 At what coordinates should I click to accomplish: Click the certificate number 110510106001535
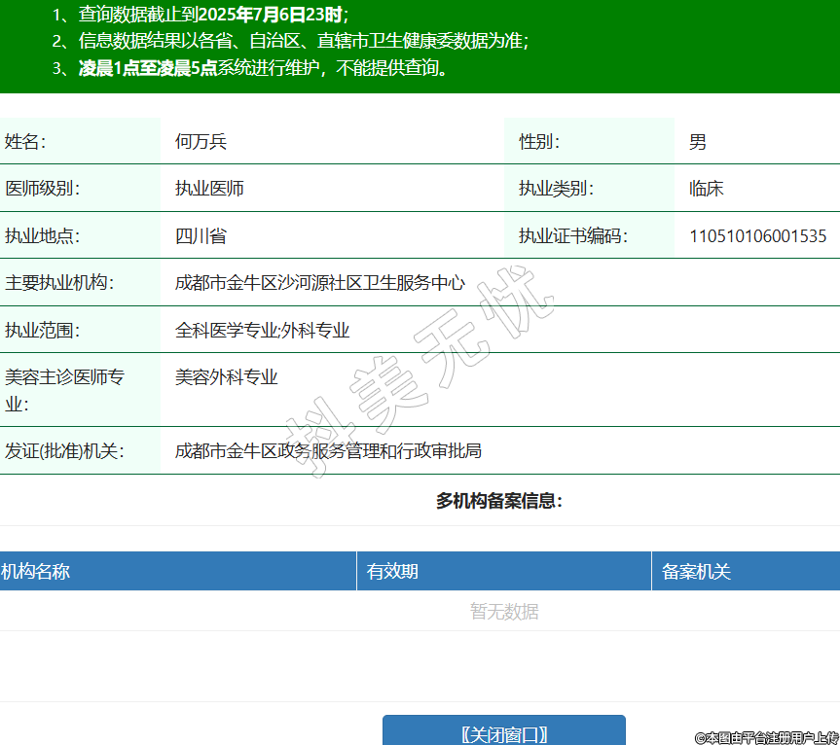757,235
